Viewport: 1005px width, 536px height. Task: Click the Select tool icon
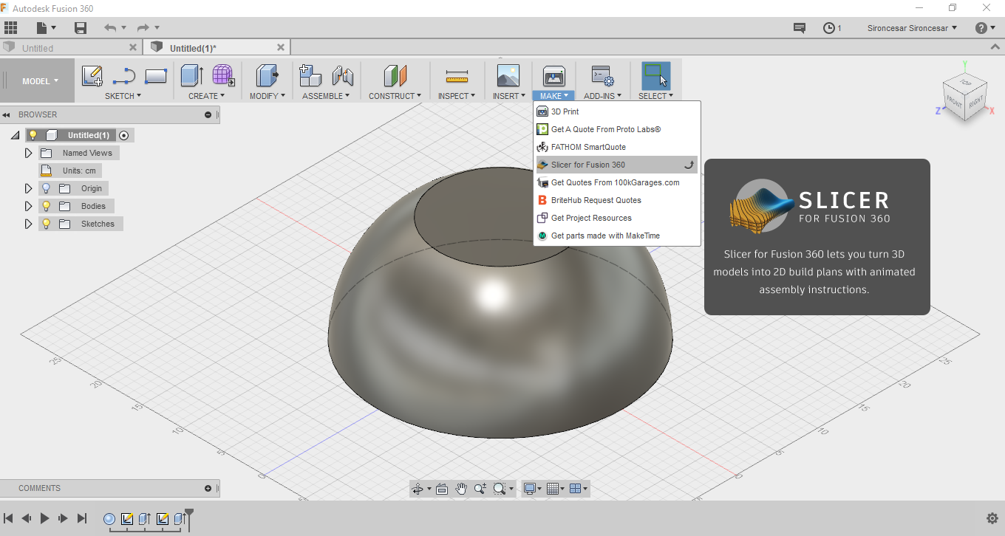pyautogui.click(x=655, y=75)
